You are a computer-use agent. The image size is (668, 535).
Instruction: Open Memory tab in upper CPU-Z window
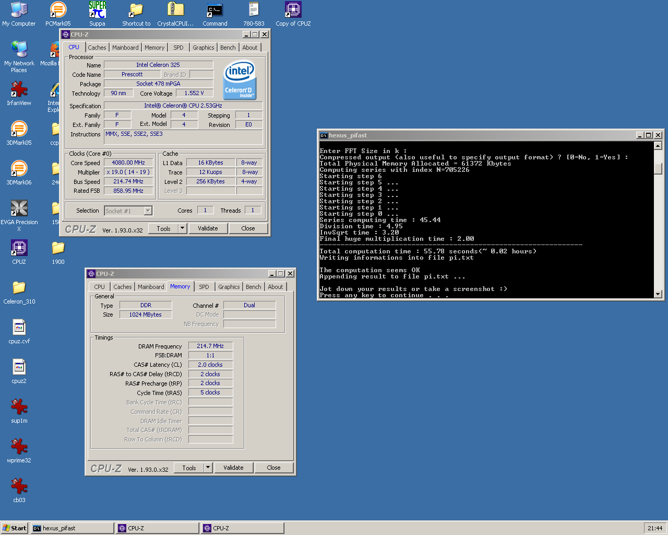(x=154, y=48)
